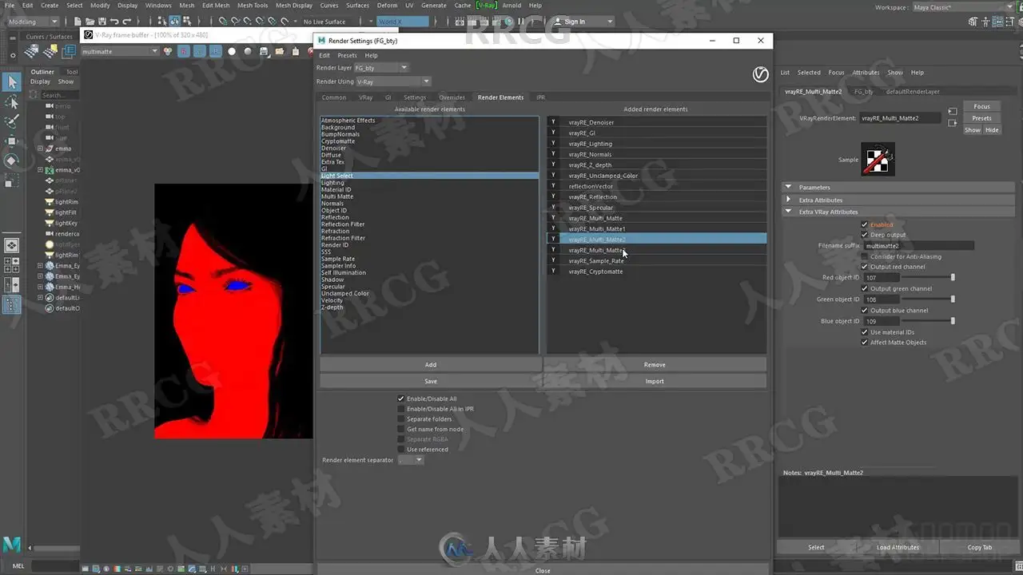This screenshot has height=575, width=1023.
Task: Click the Remove button under added elements
Action: tap(655, 365)
